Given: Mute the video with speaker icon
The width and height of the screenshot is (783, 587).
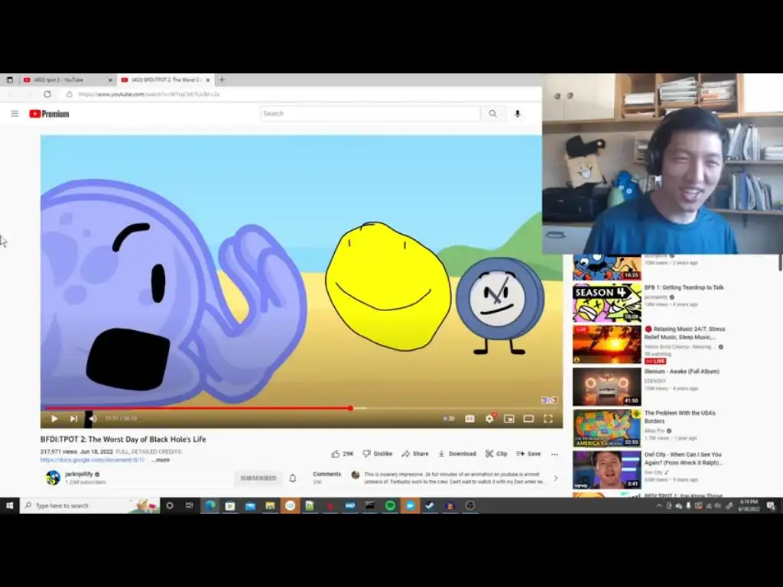Looking at the screenshot, I should point(93,419).
